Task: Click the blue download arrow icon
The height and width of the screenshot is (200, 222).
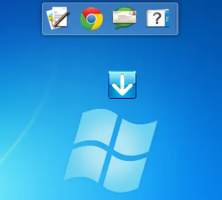Action: (122, 84)
